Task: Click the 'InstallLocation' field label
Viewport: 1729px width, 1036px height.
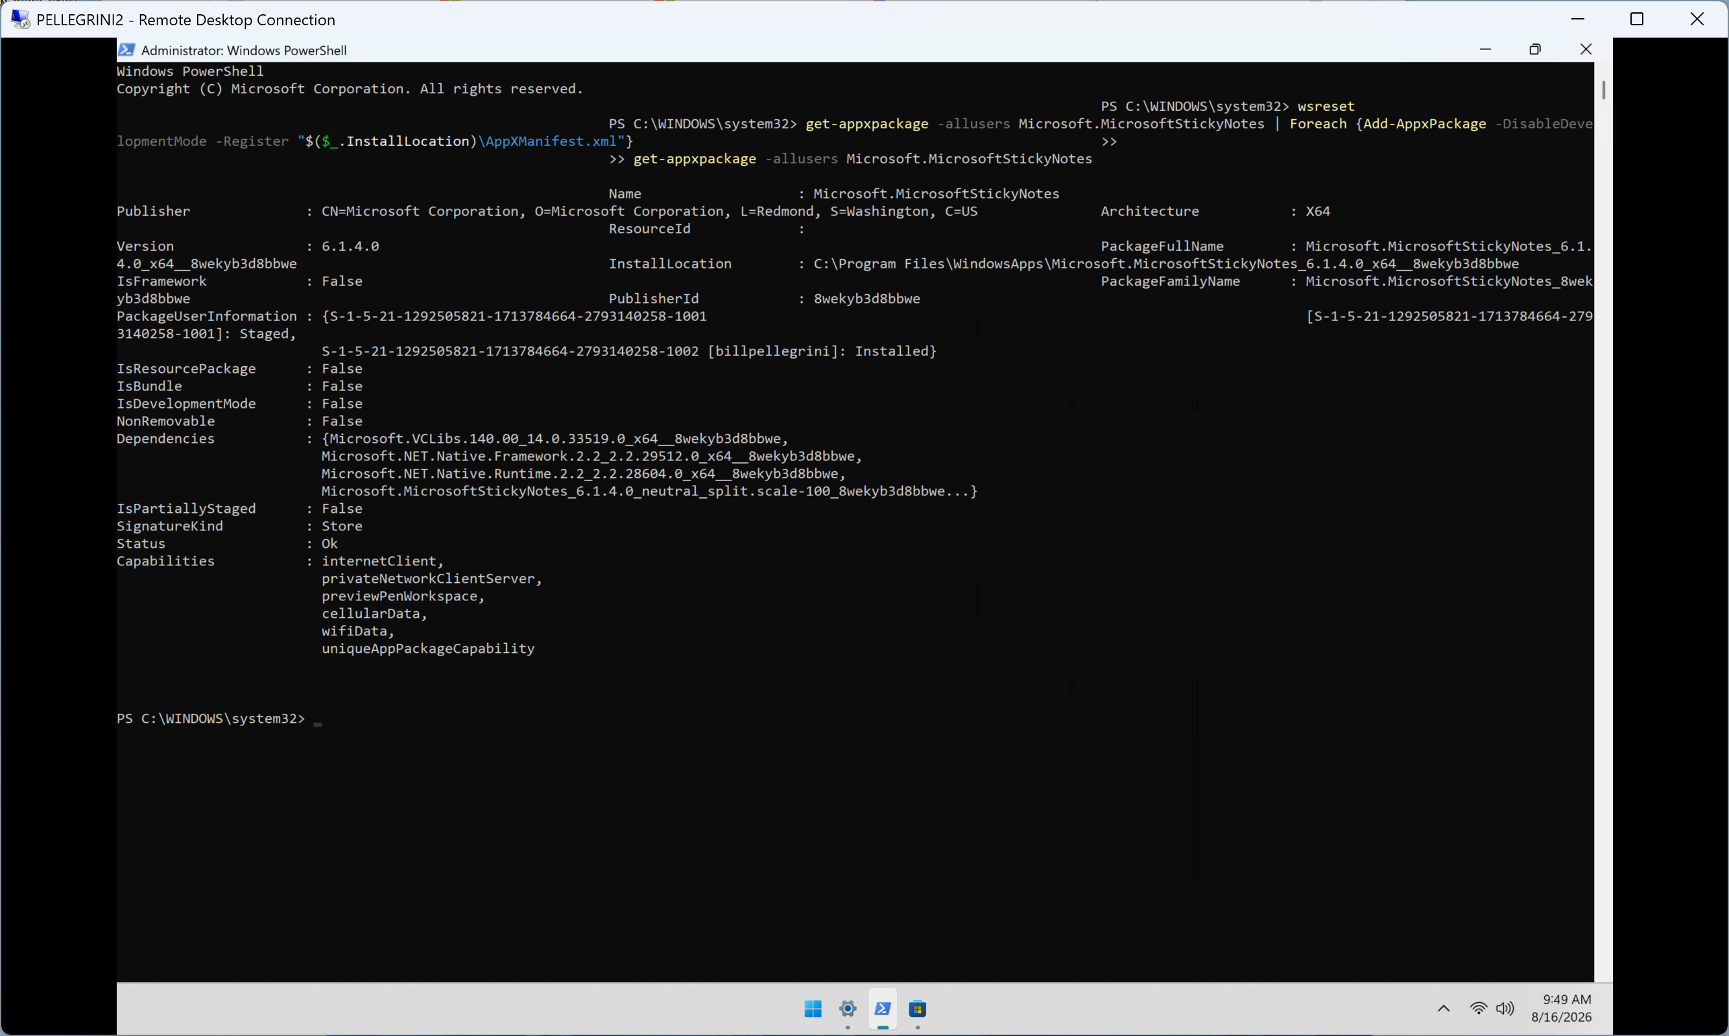Action: pos(671,263)
